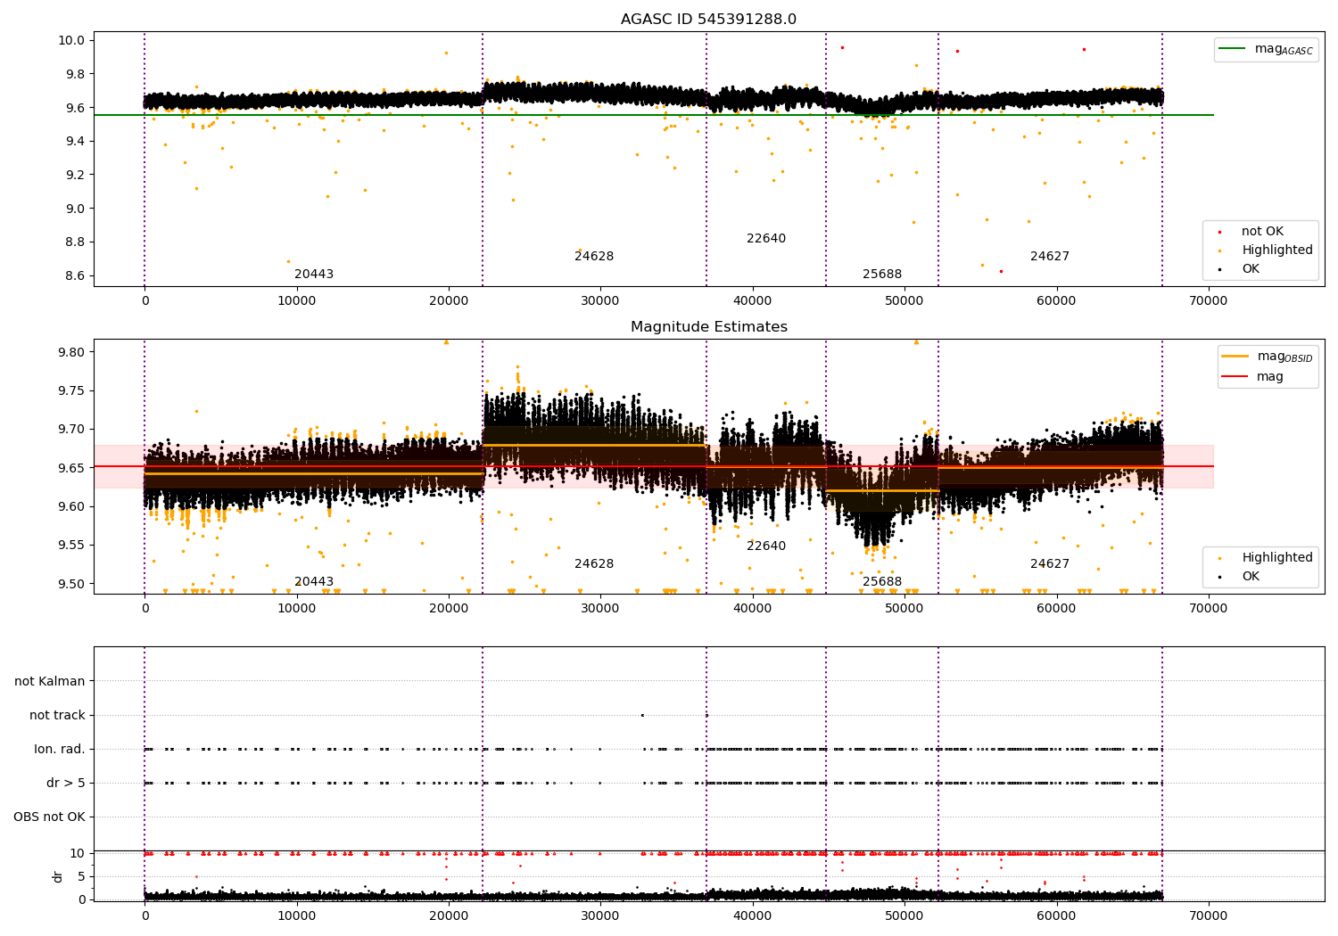The width and height of the screenshot is (1338, 936).
Task: Click the 'dr > 5' axis label
Action: [66, 783]
